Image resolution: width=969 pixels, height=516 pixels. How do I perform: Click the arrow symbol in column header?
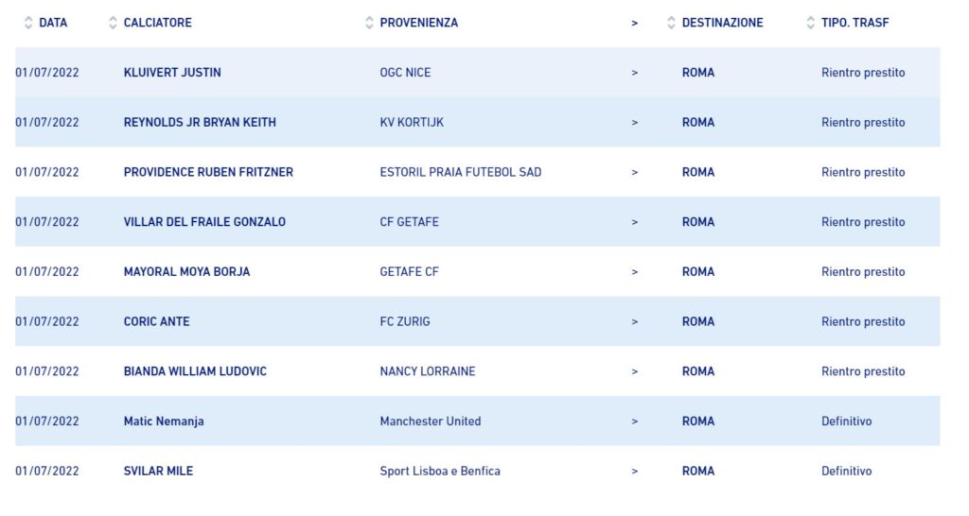tap(634, 23)
